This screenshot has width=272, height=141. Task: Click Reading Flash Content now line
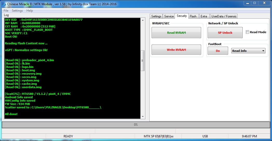pos(26,43)
